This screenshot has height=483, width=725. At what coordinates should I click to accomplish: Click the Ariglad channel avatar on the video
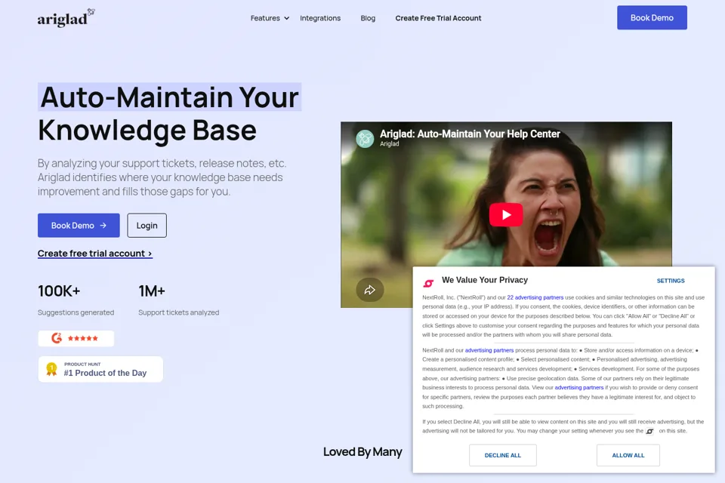[x=365, y=138]
